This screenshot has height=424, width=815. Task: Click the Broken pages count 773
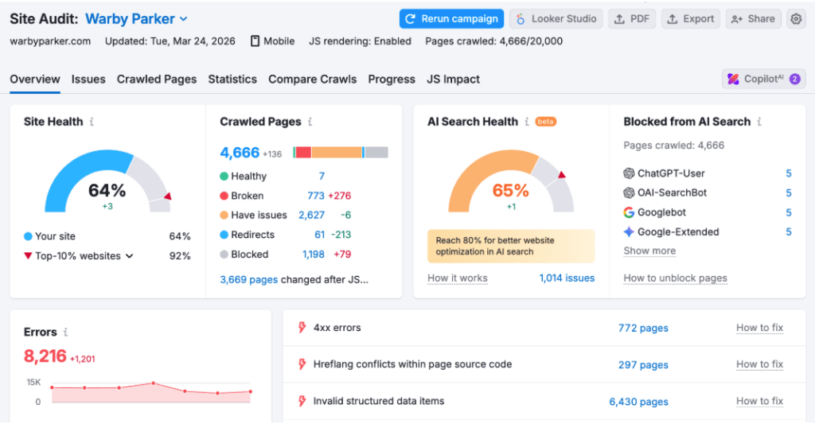coord(315,196)
